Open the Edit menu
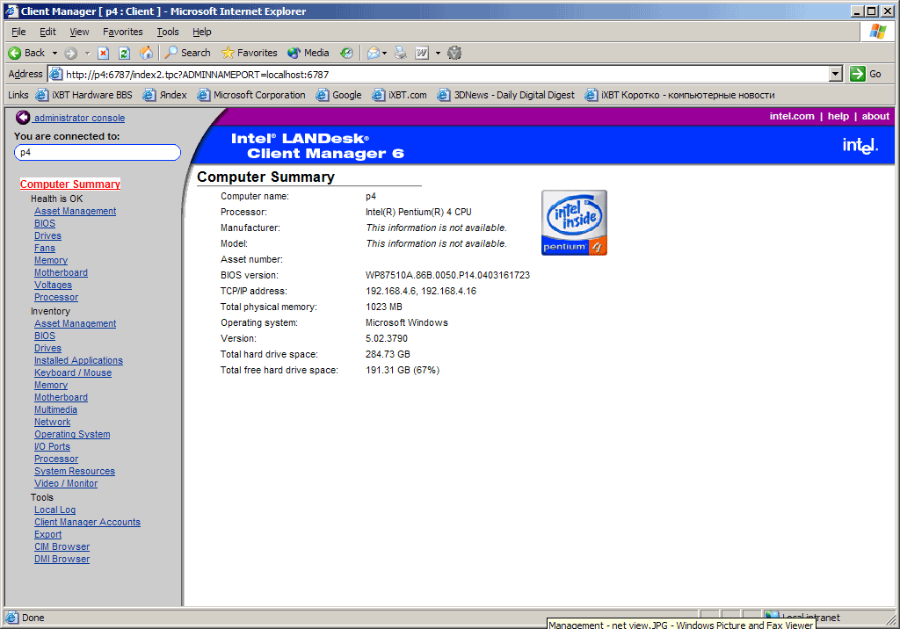Viewport: 900px width, 629px height. tap(47, 32)
